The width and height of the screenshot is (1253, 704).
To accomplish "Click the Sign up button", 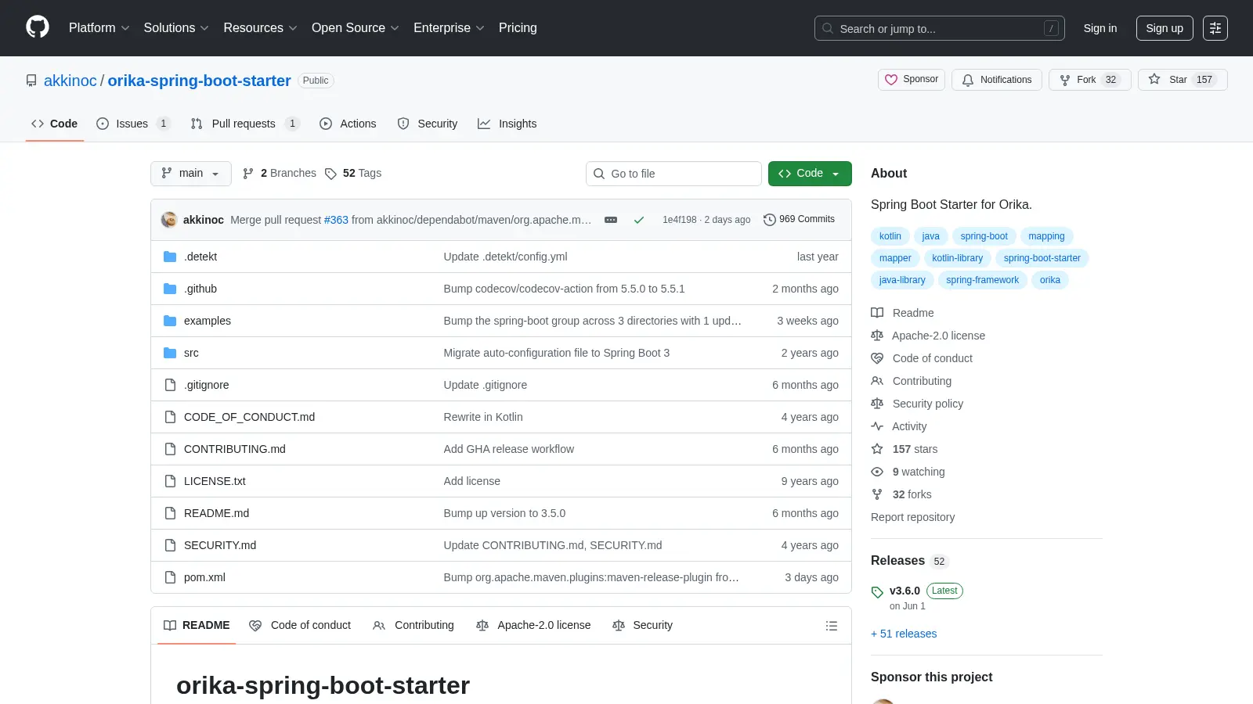I will pyautogui.click(x=1165, y=28).
